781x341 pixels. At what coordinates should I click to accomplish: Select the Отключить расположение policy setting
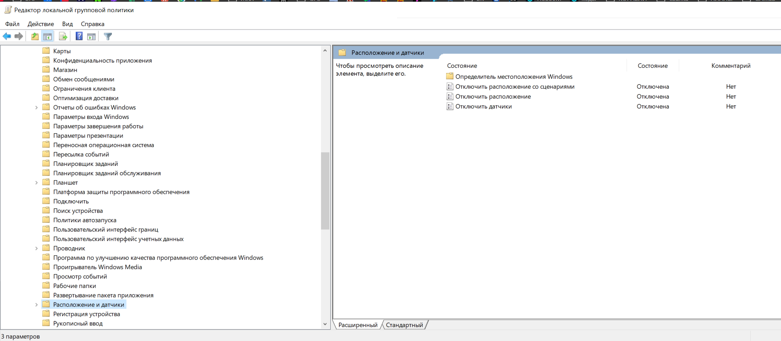[x=493, y=96]
